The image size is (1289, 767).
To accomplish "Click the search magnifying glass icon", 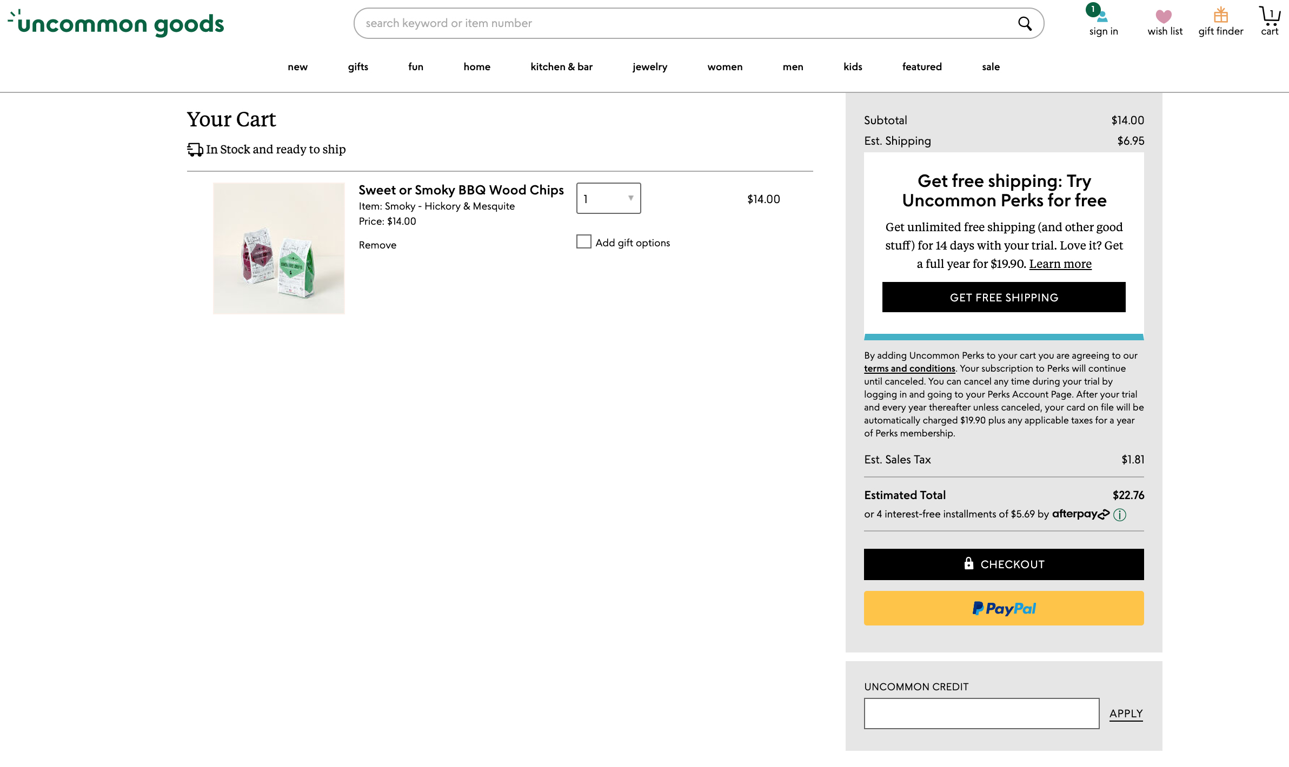I will click(1025, 23).
